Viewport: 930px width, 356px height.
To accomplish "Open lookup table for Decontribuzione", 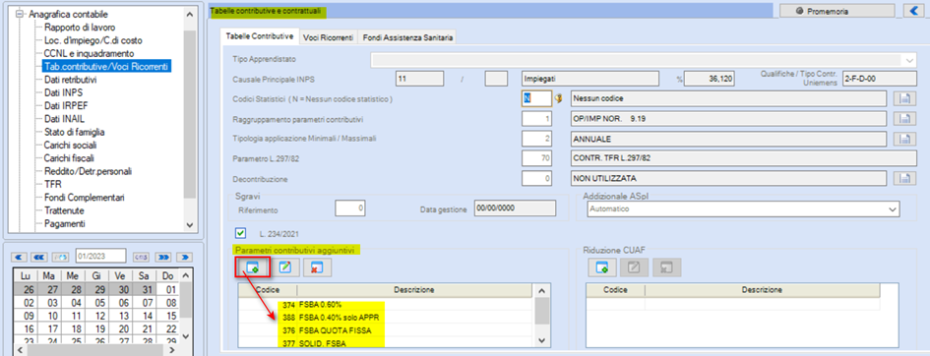I will pyautogui.click(x=903, y=178).
